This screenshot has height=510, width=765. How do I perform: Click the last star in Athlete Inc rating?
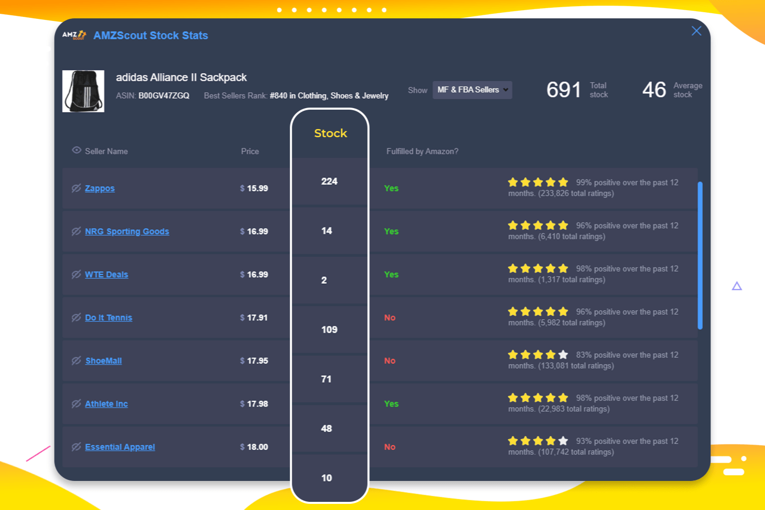(563, 397)
